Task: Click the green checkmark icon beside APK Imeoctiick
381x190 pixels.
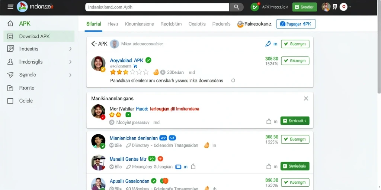Action: pos(255,7)
